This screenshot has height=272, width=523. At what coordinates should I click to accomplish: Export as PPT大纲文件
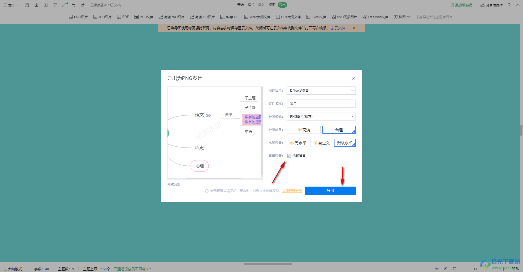[x=288, y=17]
